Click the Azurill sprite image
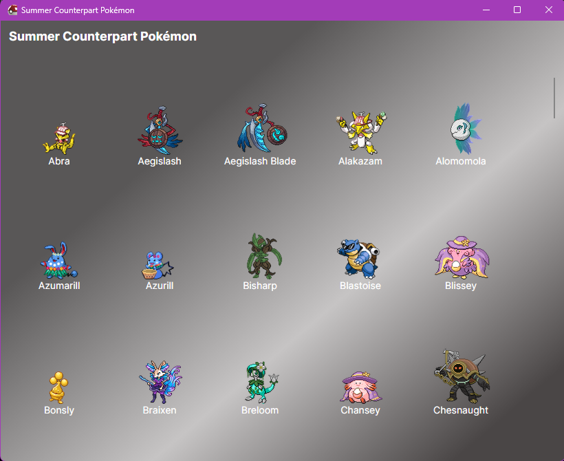Viewport: 564px width, 461px height. pyautogui.click(x=158, y=265)
